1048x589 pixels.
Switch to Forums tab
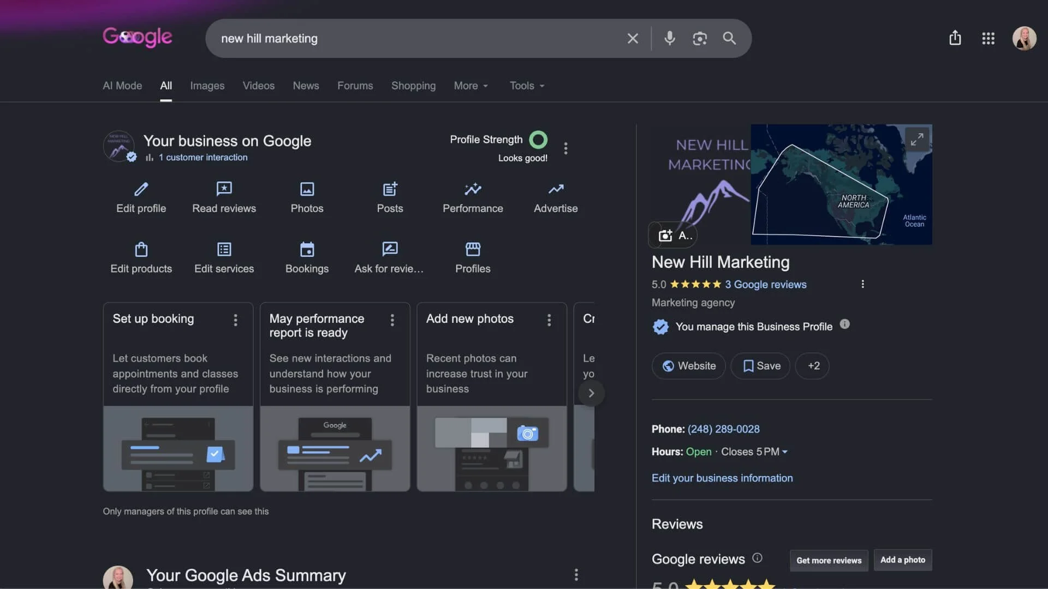[x=355, y=86]
